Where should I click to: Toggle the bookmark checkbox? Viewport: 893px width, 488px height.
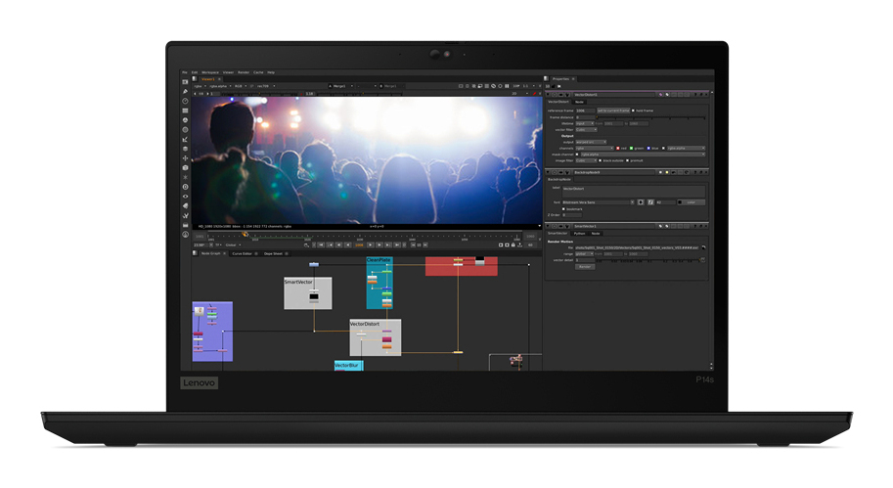[x=563, y=209]
